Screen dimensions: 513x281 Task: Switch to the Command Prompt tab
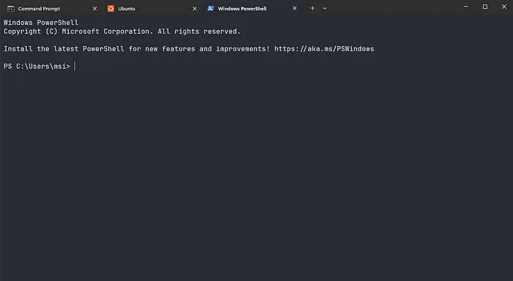coord(51,9)
